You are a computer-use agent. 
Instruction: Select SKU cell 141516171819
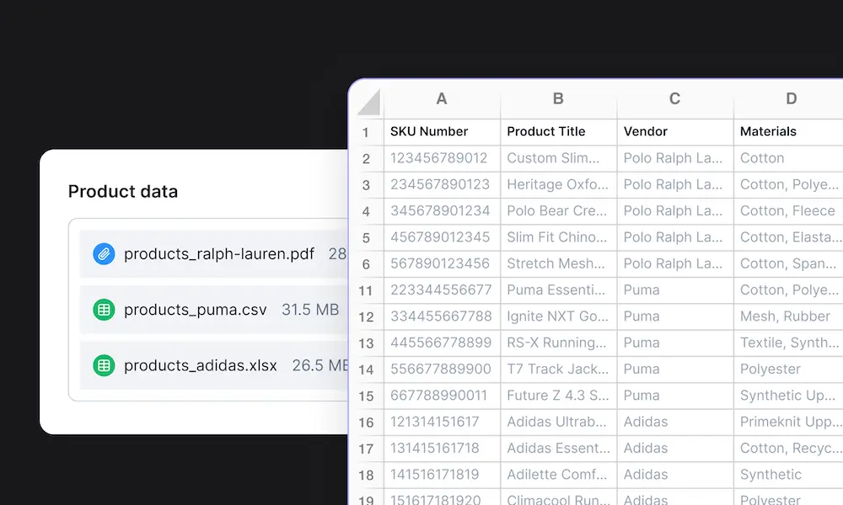tap(442, 475)
